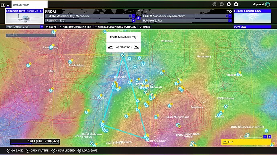Select the takeoff icon in EDFM popup
The image size is (277, 155).
[x=110, y=47]
